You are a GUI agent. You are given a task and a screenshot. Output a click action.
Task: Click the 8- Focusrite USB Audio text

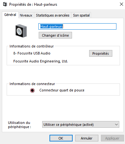(x=32, y=53)
